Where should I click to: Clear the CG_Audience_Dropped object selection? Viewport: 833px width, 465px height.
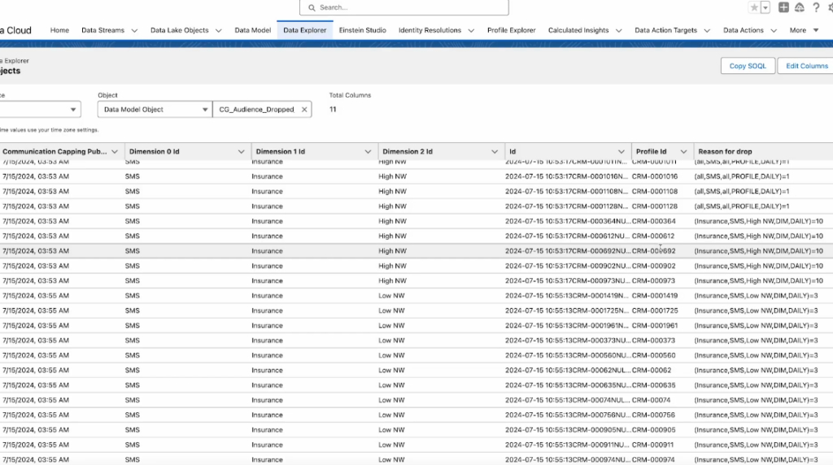pyautogui.click(x=304, y=110)
